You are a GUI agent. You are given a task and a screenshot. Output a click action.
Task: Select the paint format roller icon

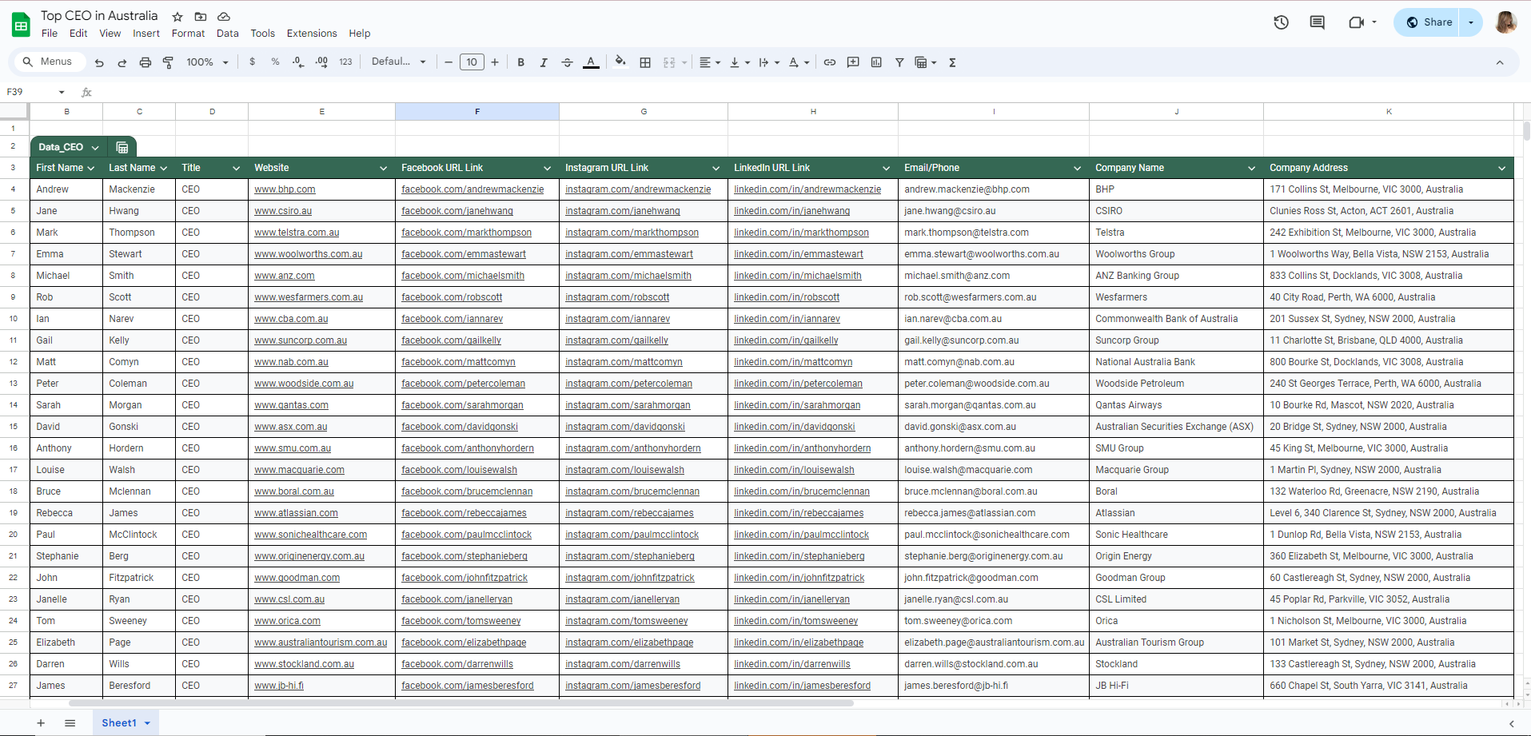point(168,62)
